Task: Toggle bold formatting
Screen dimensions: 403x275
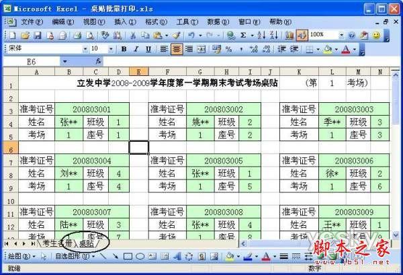Action: (124, 49)
